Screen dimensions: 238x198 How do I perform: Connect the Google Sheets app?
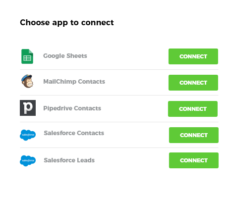[193, 56]
